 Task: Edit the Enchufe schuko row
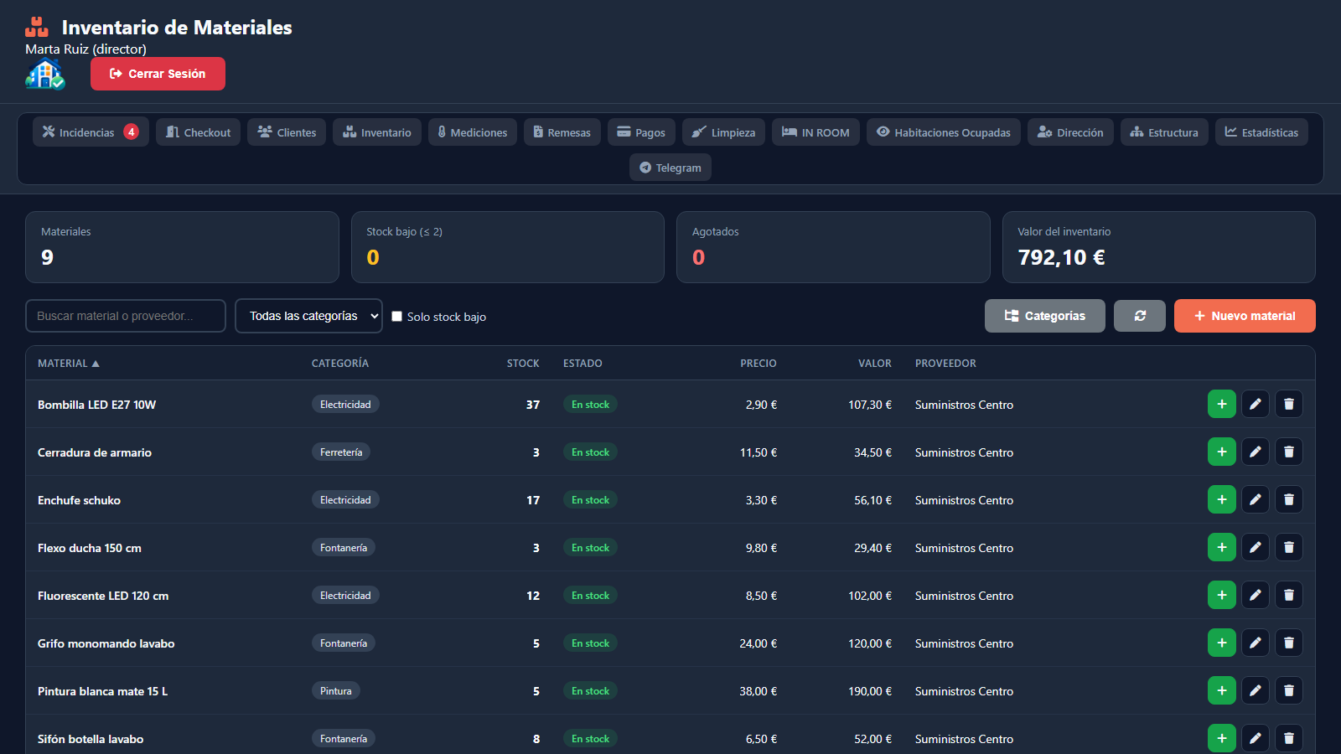tap(1255, 499)
